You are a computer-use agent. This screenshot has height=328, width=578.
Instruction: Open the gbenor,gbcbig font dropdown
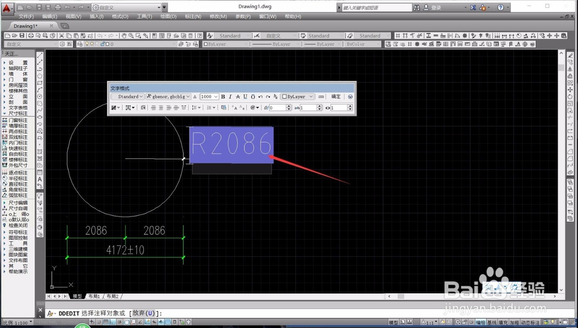tap(168, 96)
